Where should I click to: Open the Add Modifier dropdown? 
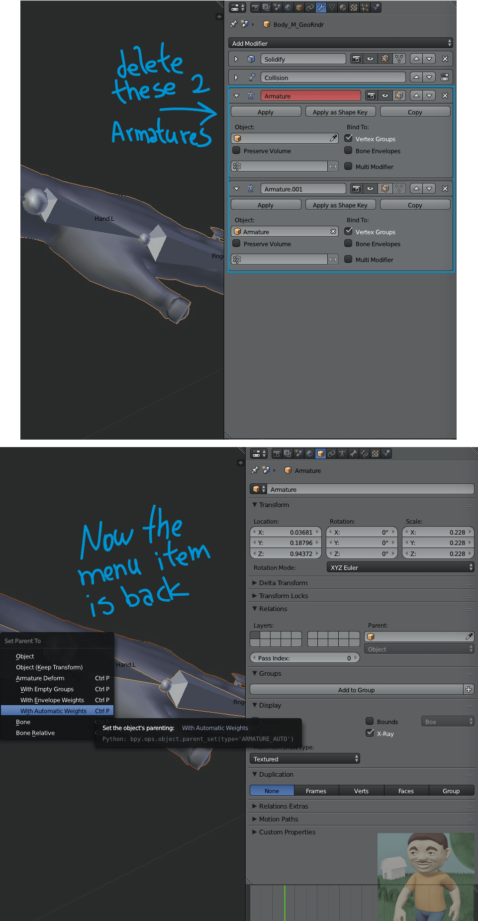(x=341, y=43)
